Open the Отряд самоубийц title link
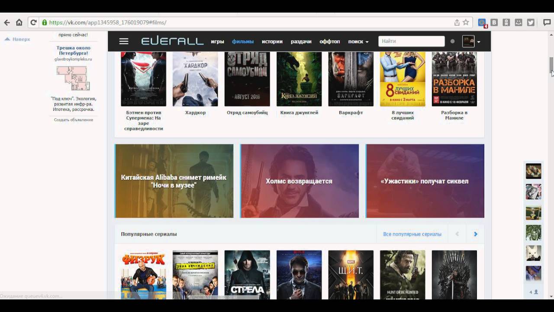 247,113
